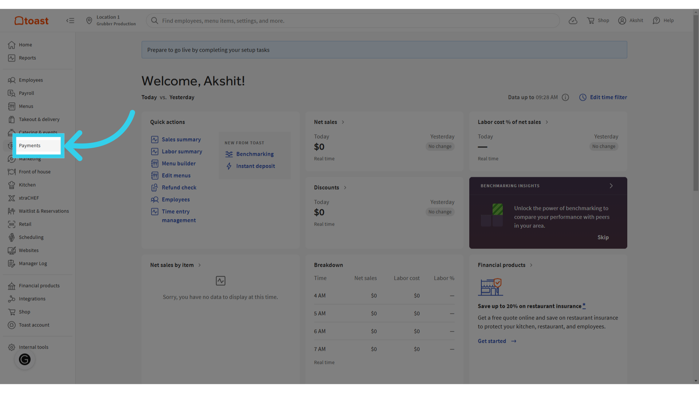Click the Kitchen chef hat icon
This screenshot has width=699, height=393.
[x=12, y=185]
